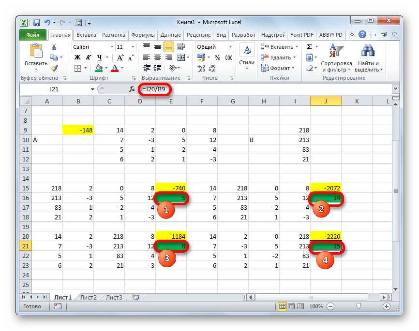Click the thousands separator 000 icon

point(229,58)
